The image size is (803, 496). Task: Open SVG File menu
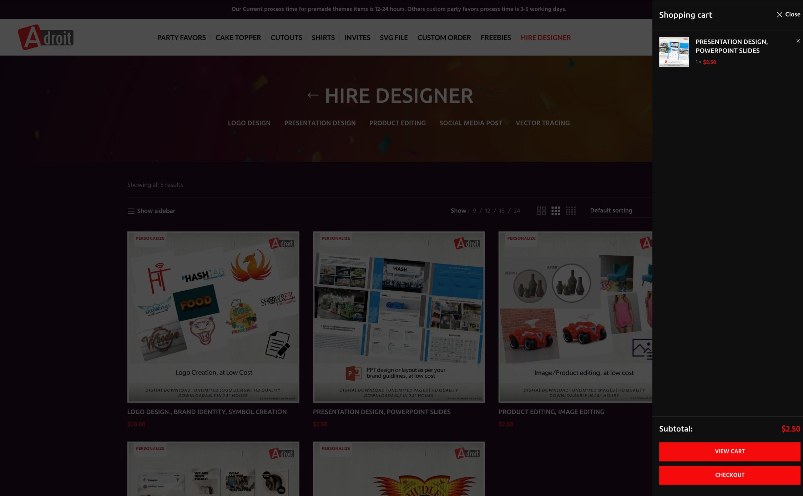click(394, 37)
